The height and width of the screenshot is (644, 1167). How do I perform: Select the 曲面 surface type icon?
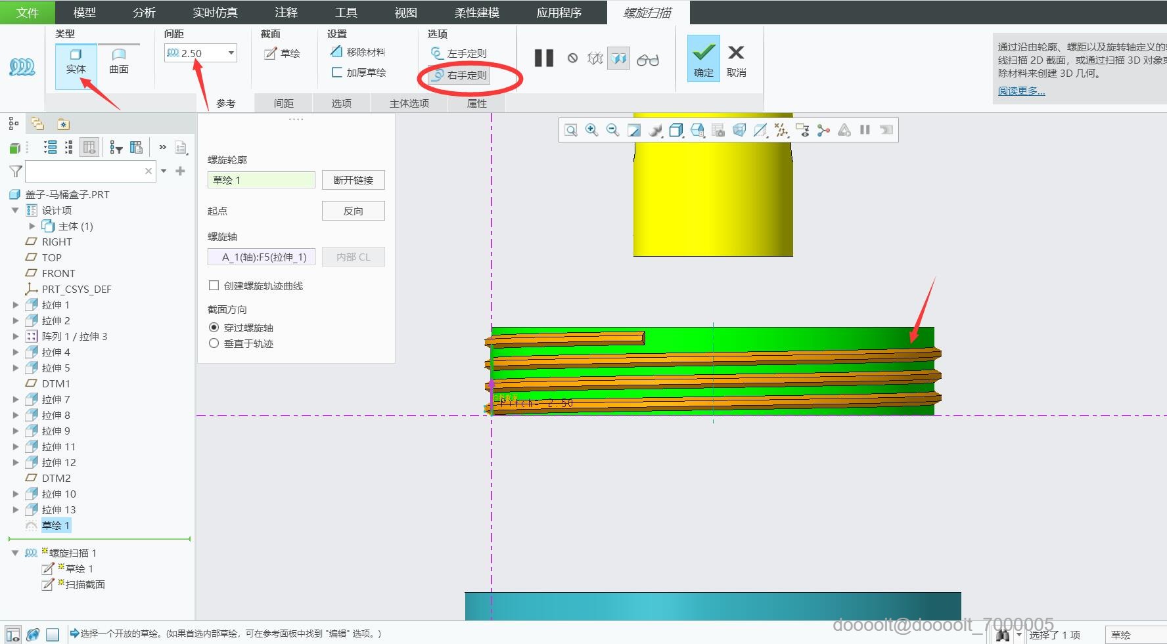[x=119, y=60]
